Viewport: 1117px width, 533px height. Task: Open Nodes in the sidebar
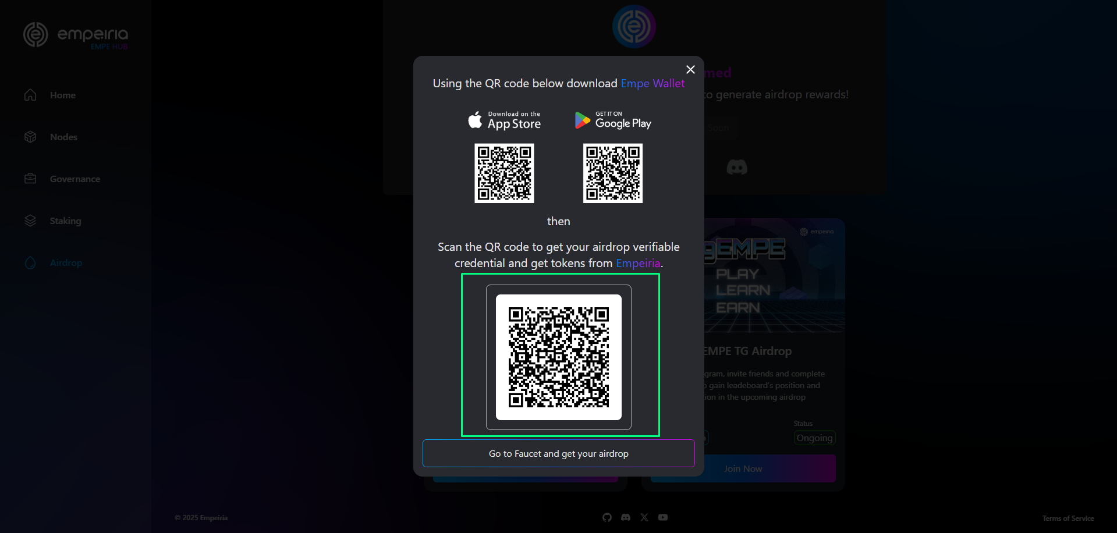(x=63, y=137)
